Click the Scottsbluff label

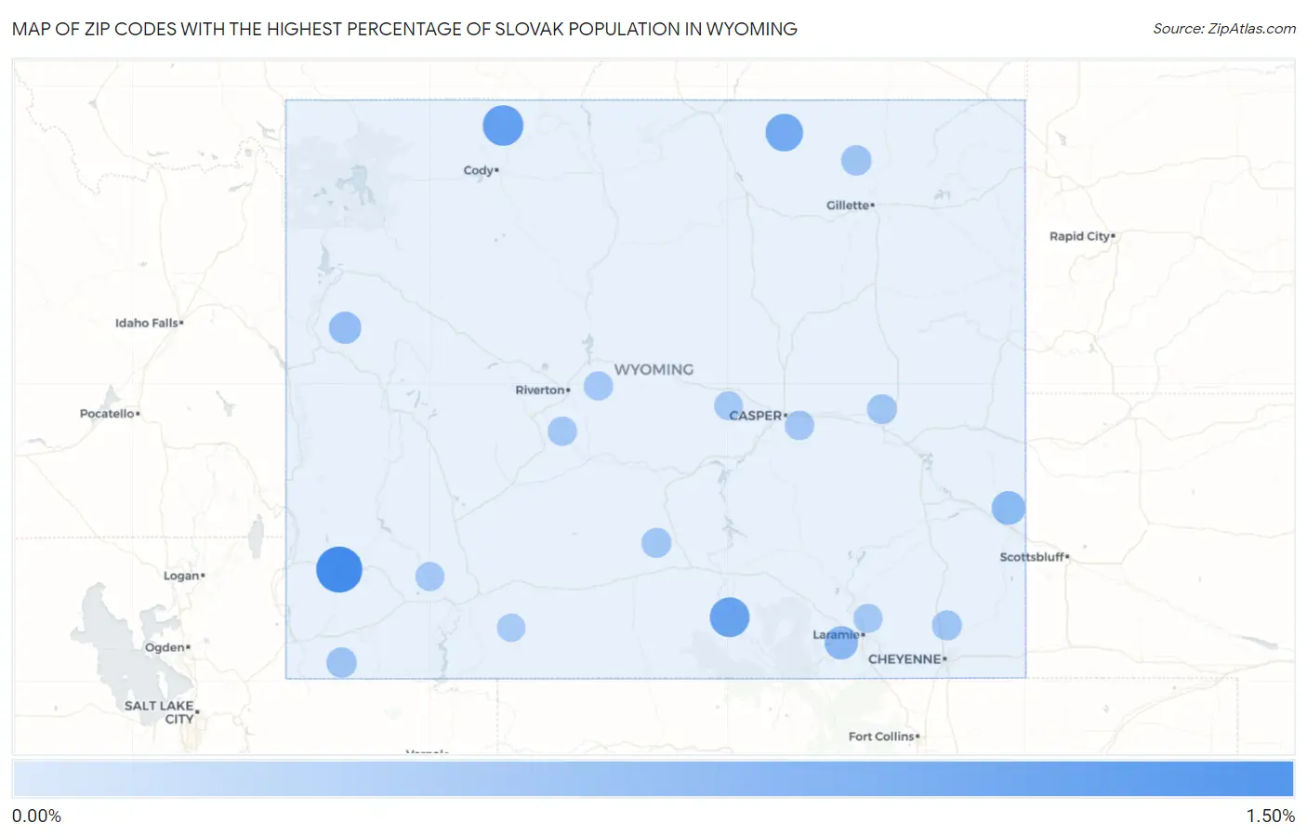click(1032, 557)
